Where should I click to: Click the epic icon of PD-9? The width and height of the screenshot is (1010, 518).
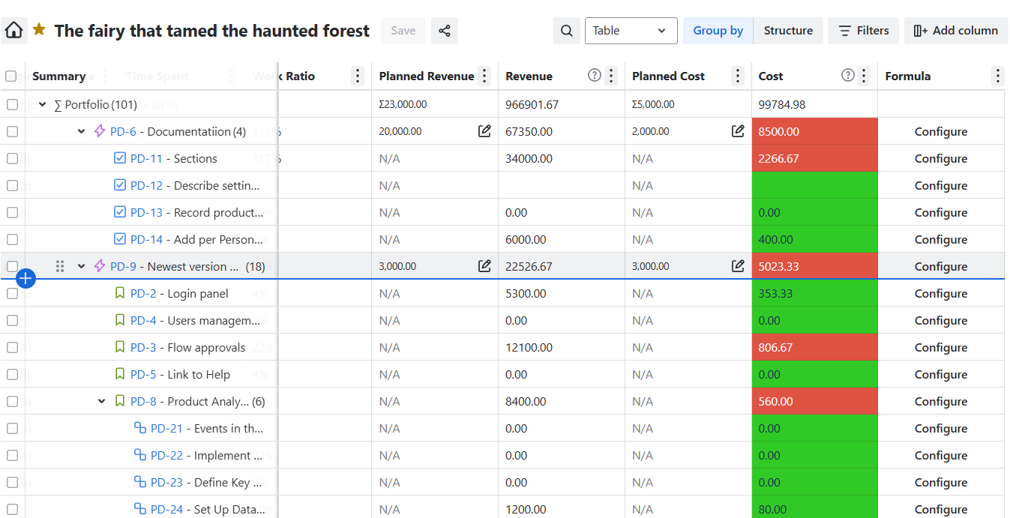pyautogui.click(x=100, y=266)
